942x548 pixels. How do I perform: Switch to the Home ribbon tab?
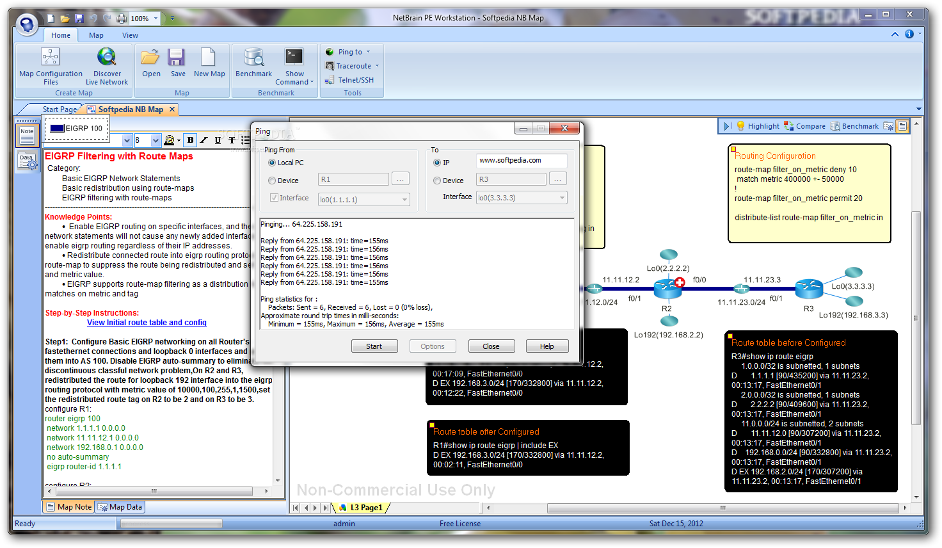click(x=61, y=35)
